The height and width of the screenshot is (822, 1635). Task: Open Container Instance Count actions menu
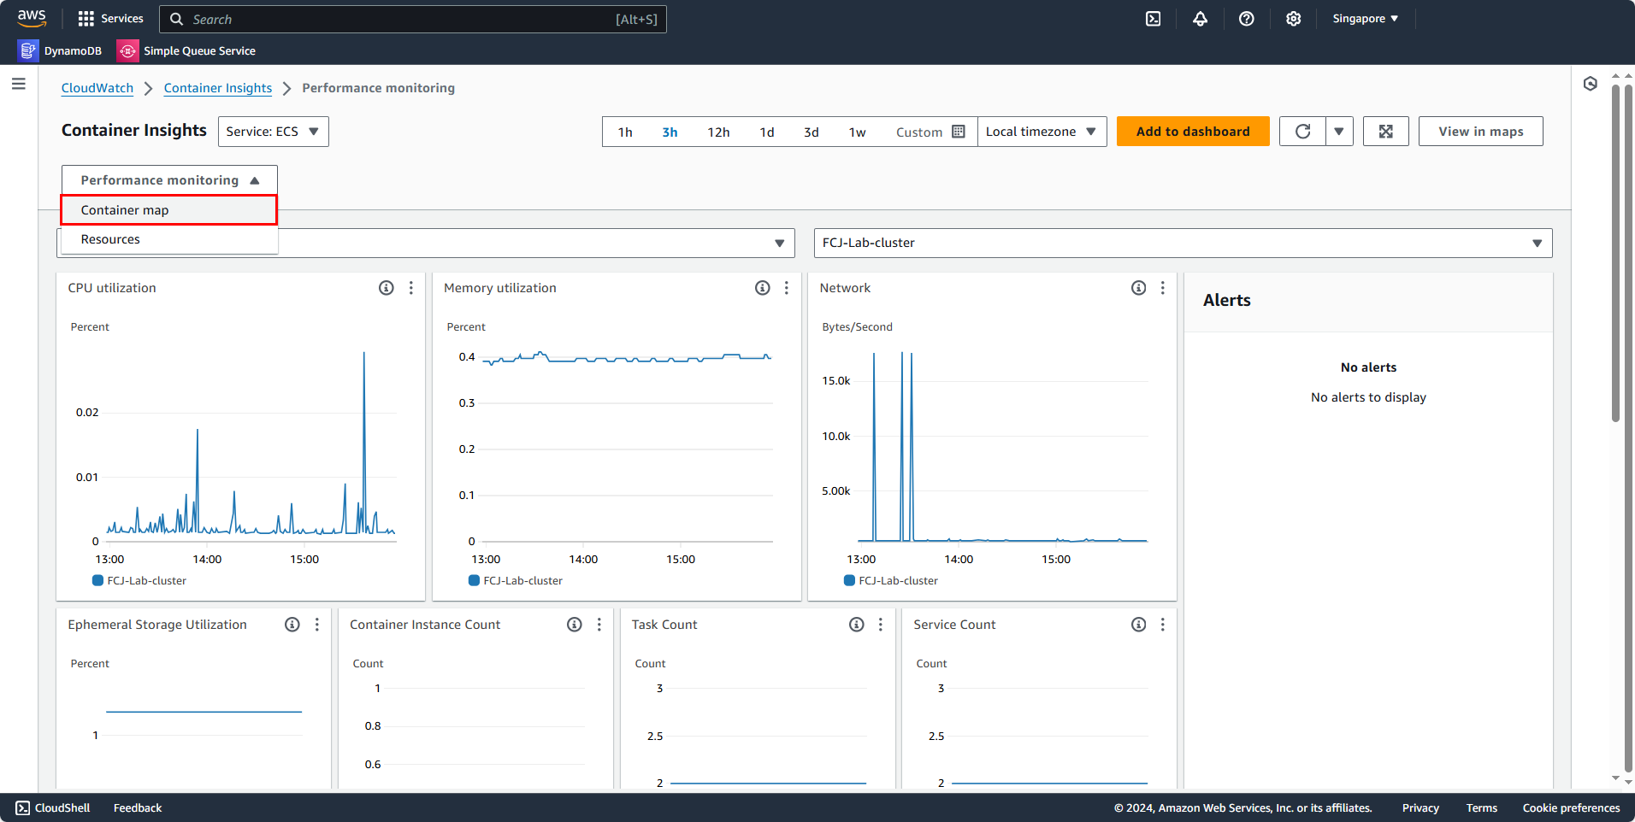[599, 625]
